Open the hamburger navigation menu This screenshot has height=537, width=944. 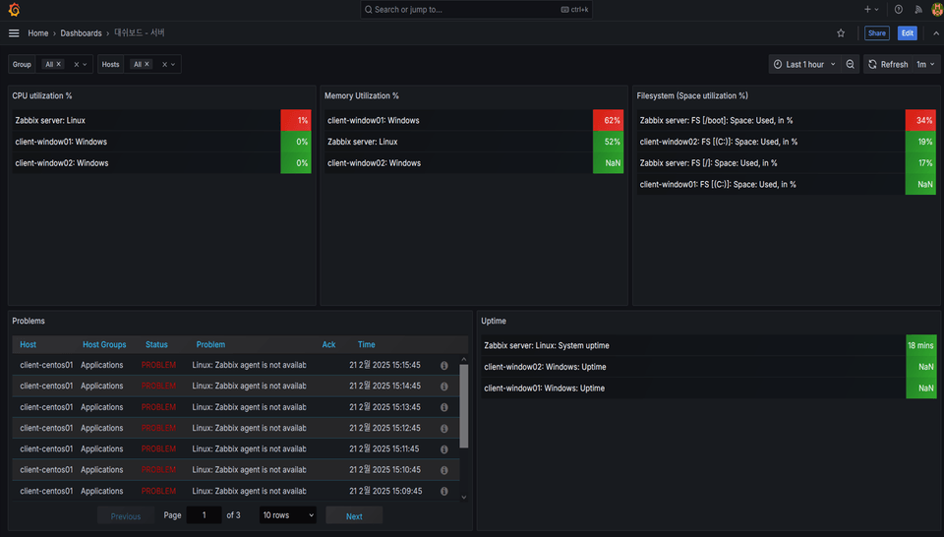click(x=14, y=33)
